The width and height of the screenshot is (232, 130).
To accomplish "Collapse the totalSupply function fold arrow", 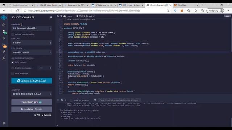I will coord(62,83).
